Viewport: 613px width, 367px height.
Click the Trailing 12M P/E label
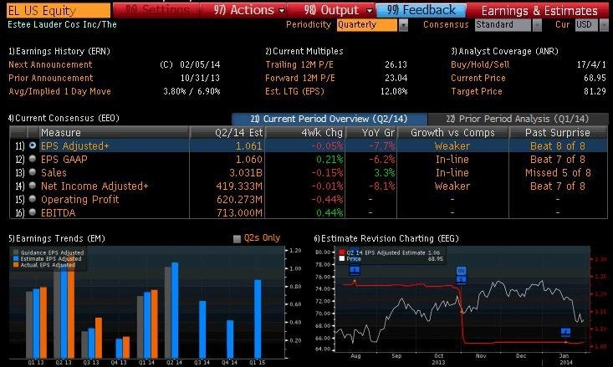tap(299, 64)
